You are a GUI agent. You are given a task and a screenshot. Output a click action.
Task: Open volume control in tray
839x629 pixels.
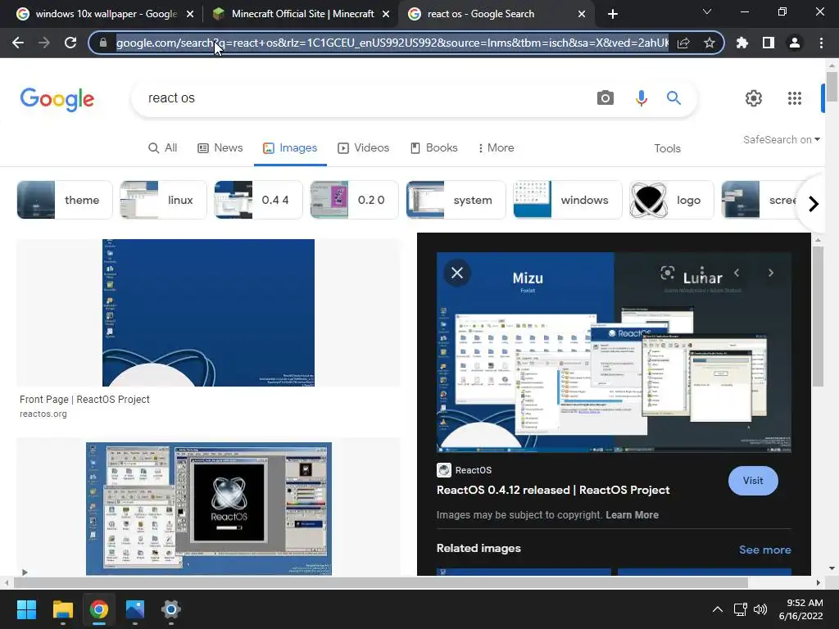(x=760, y=609)
